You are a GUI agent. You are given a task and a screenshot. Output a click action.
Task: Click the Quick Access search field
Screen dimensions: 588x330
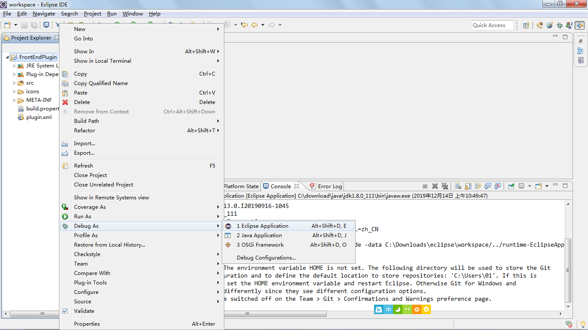[492, 25]
